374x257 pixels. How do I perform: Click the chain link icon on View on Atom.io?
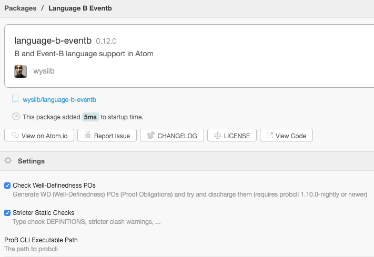click(x=15, y=136)
